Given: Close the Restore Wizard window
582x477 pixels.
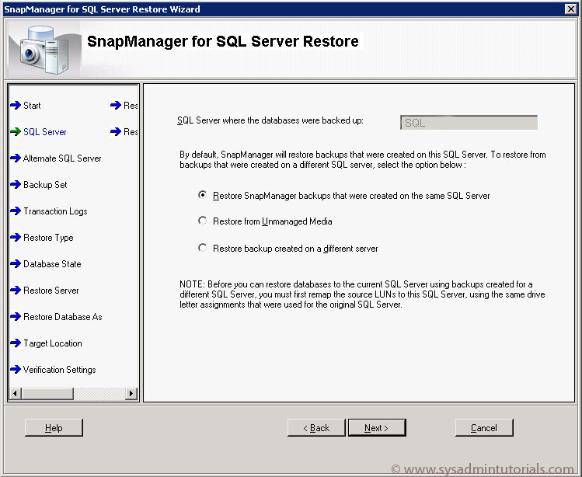Looking at the screenshot, I should tap(570, 9).
